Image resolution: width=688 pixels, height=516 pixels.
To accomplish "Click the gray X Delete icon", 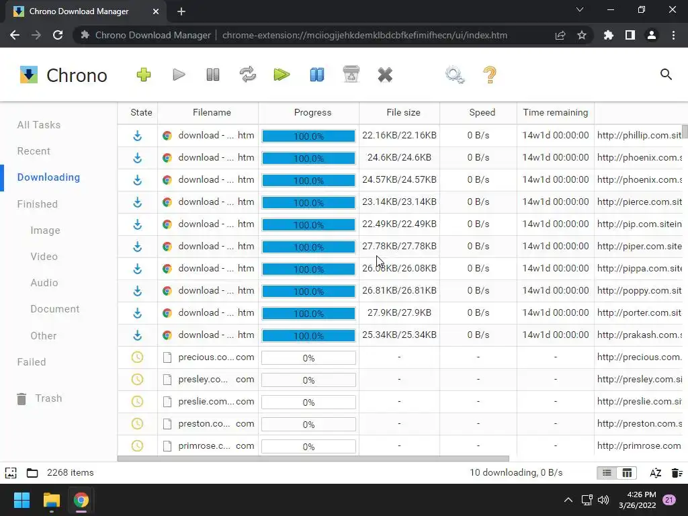I will pyautogui.click(x=385, y=75).
